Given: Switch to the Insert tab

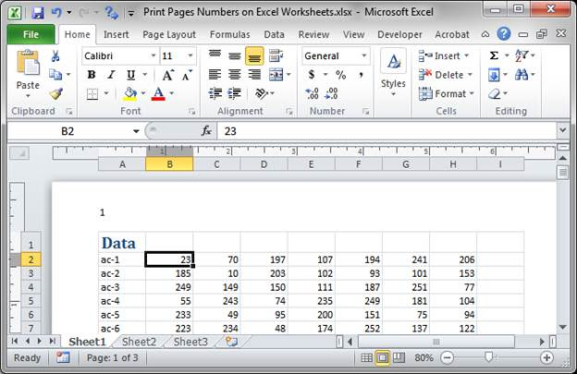Looking at the screenshot, I should pyautogui.click(x=116, y=34).
